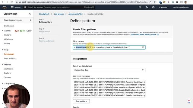Open Log groups in the sidebar
Screen dimensions: 193x108
9,54
